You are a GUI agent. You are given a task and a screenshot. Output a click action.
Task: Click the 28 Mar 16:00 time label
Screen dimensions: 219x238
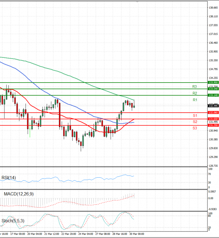(120, 234)
